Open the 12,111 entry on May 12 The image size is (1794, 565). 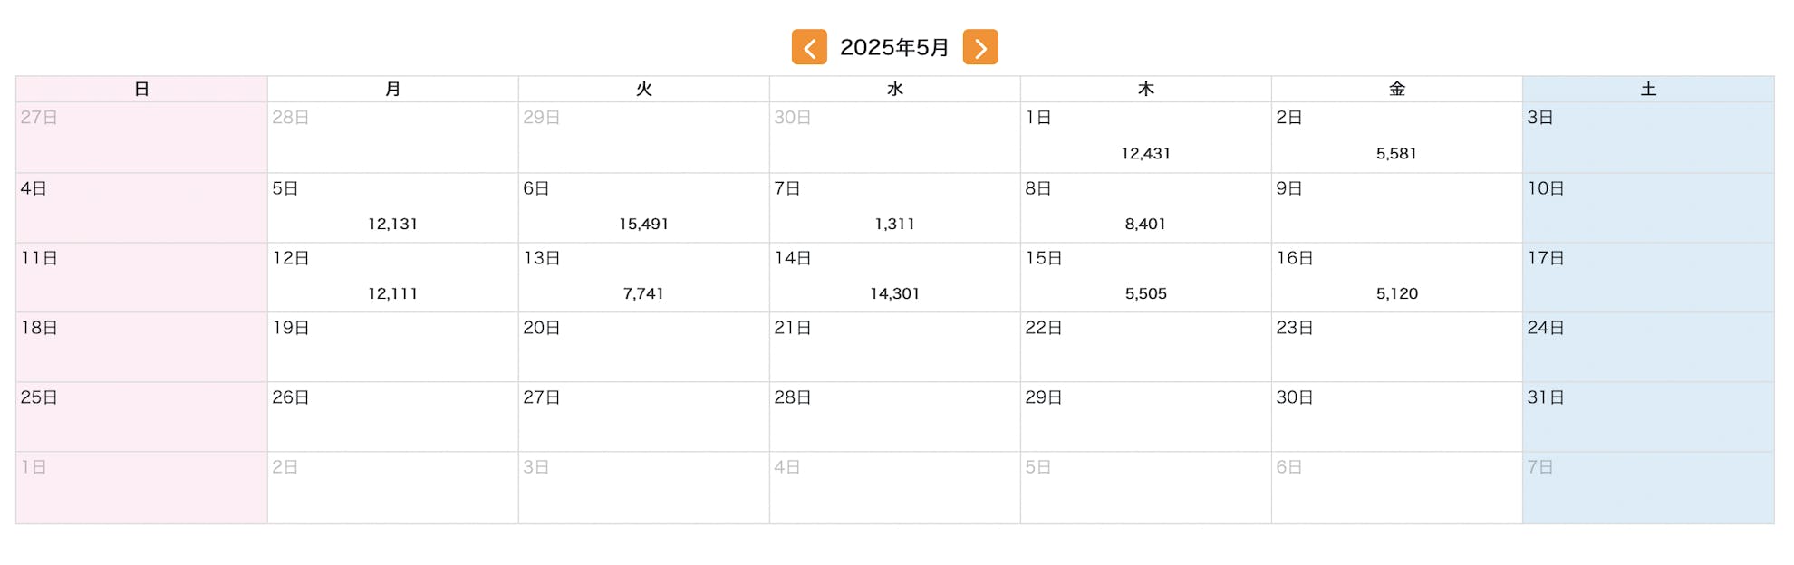pos(392,293)
